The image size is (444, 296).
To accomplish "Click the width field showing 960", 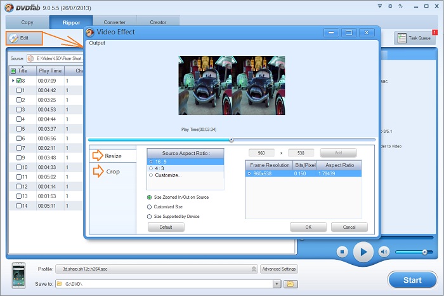I will (261, 153).
